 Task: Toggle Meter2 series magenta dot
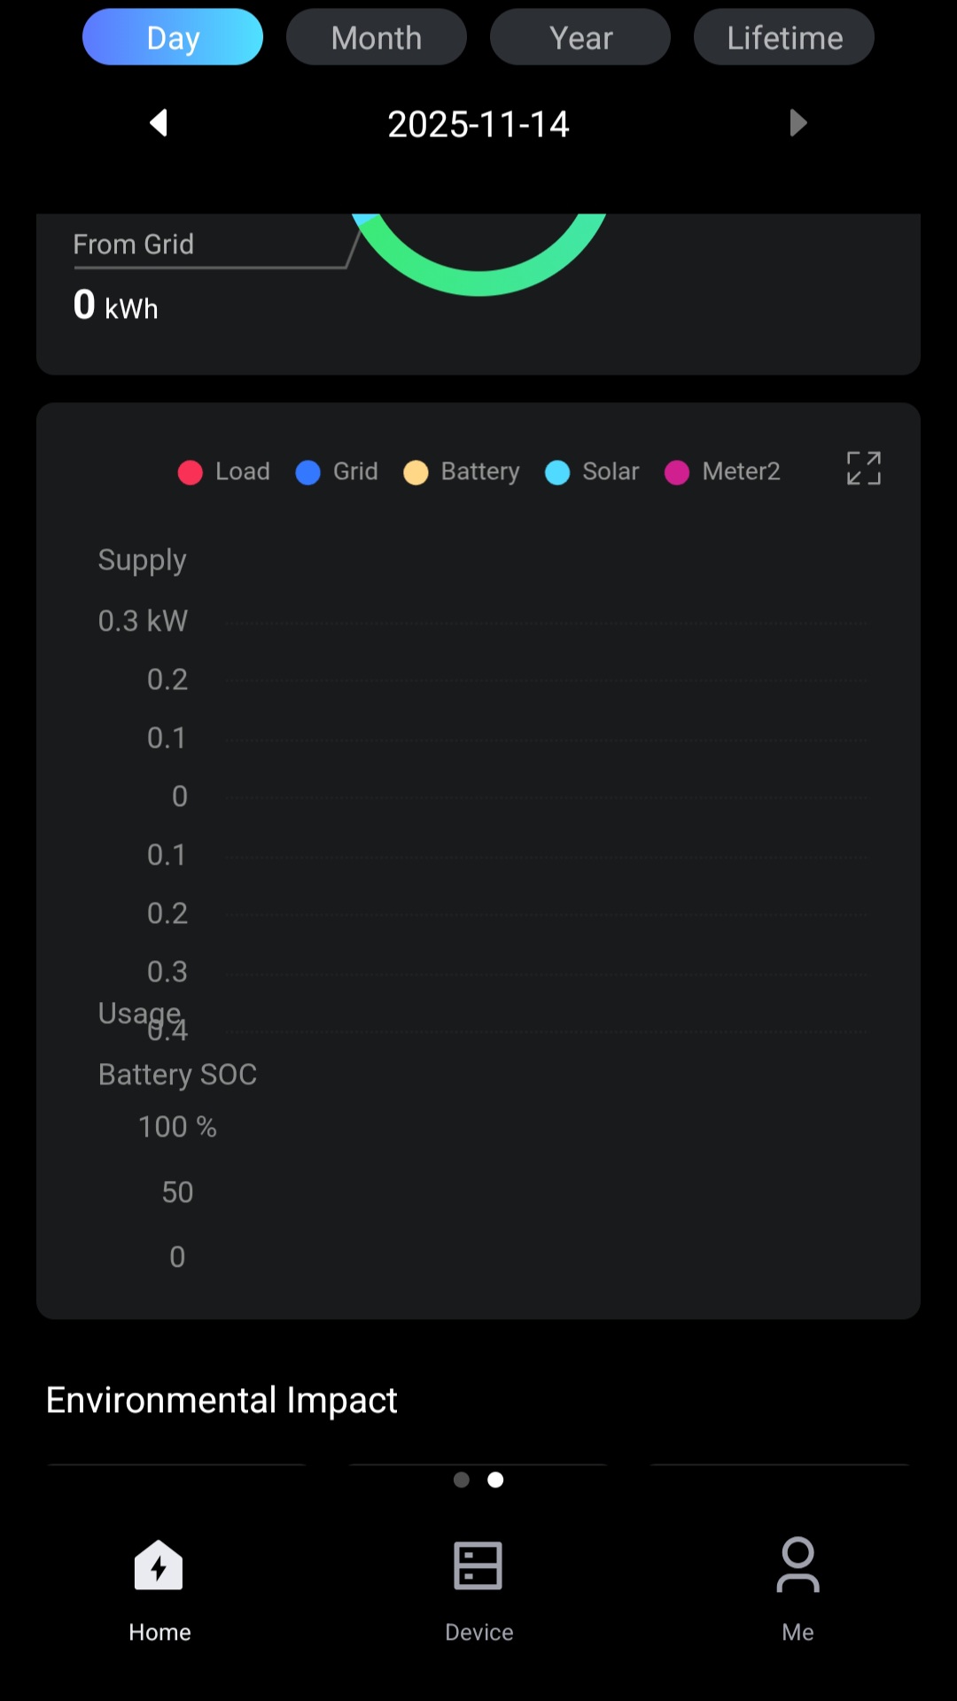pos(677,472)
